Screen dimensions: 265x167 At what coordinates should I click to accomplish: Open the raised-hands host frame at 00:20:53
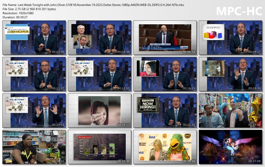(34, 110)
